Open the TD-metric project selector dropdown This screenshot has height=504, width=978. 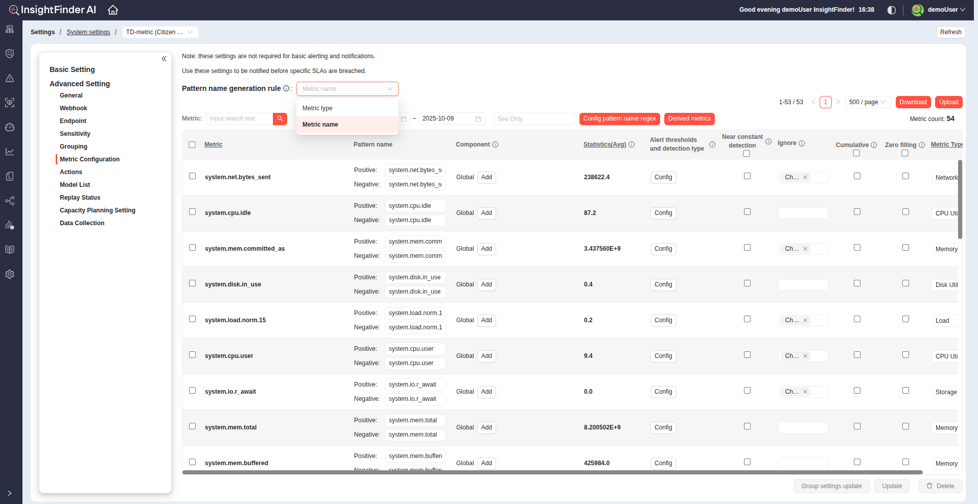point(160,32)
